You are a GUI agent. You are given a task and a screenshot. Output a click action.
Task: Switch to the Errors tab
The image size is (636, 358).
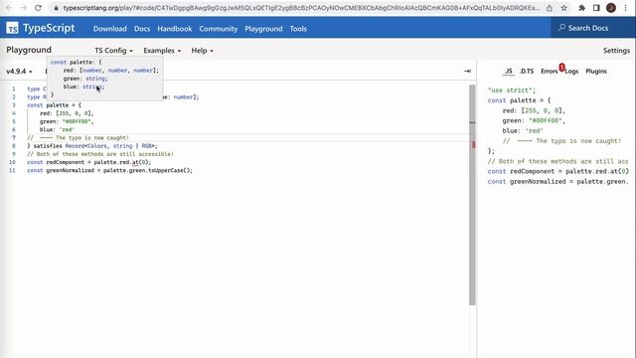point(550,71)
